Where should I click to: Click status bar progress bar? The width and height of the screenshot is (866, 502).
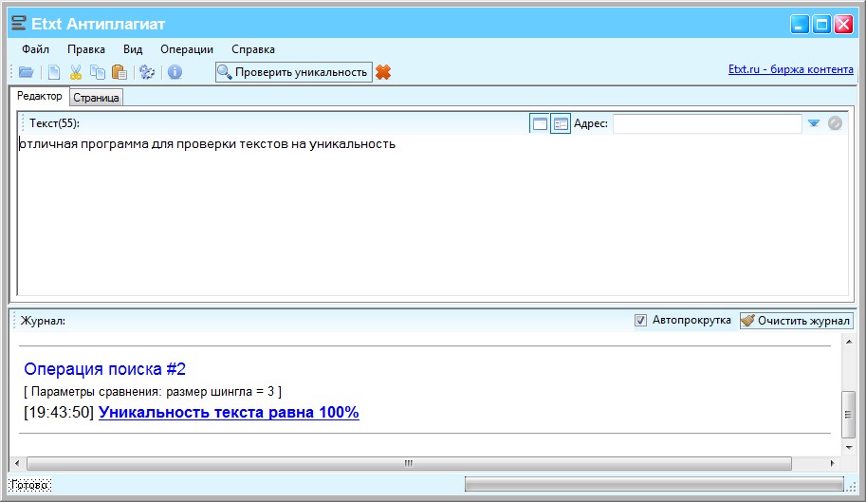654,484
